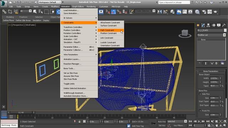Open the Graph Editors menu
Viewport: 228px width, 128px height.
(x=78, y=6)
